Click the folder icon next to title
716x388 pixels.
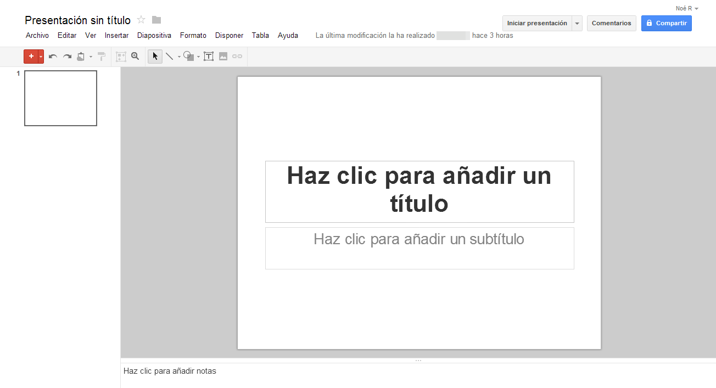[x=156, y=20]
